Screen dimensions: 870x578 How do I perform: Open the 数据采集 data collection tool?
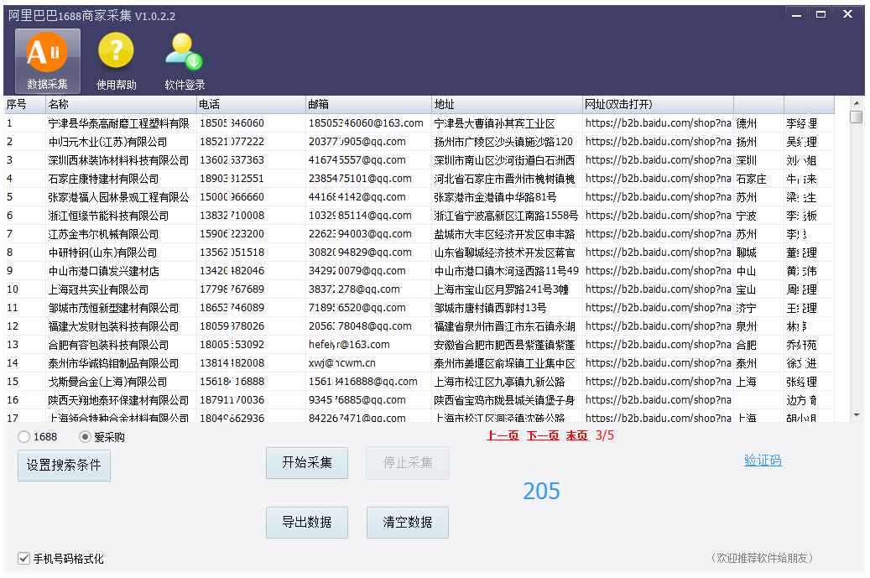(x=47, y=61)
